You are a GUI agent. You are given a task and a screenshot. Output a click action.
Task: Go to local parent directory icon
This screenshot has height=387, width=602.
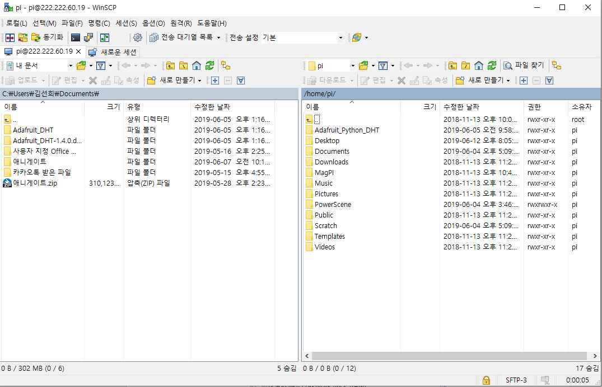pyautogui.click(x=170, y=65)
